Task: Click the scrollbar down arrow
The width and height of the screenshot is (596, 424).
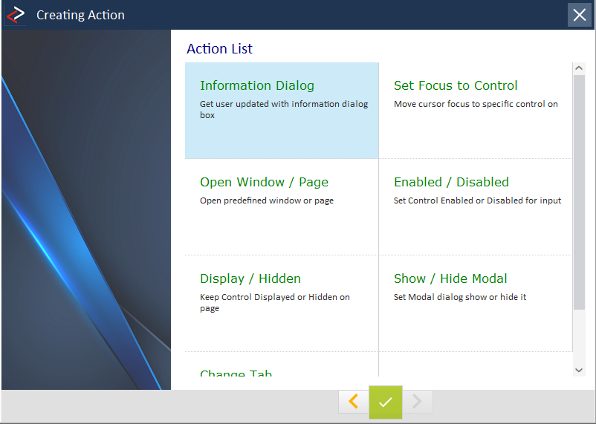Action: (579, 370)
